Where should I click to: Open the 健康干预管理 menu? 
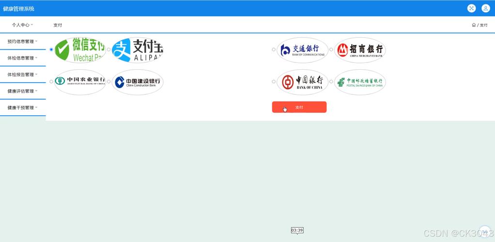pos(23,107)
